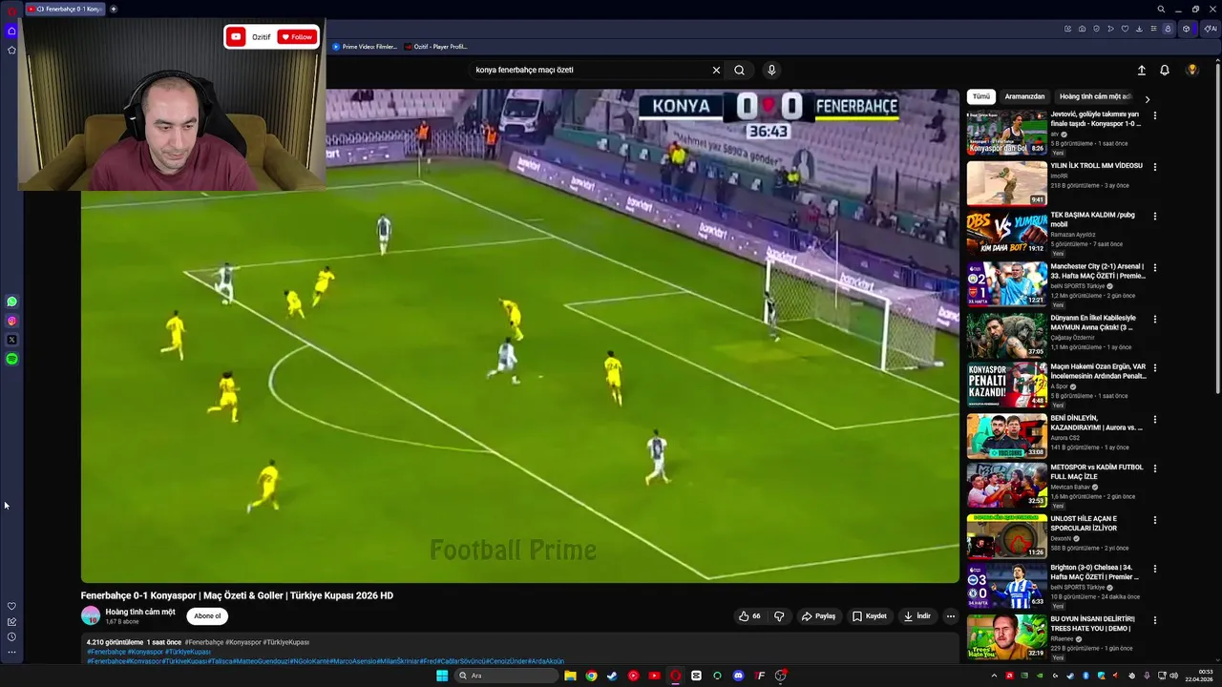The width and height of the screenshot is (1222, 687).
Task: Open options for METOSPOR vs KADIM video
Action: pos(1154,468)
